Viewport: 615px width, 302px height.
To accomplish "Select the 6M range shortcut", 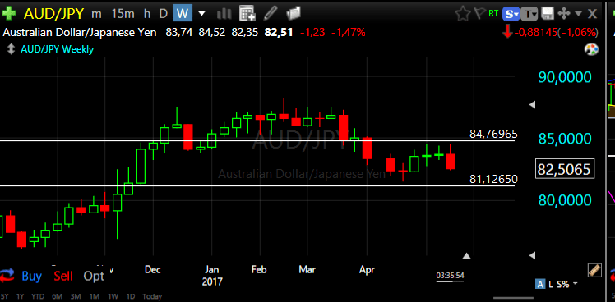I will [x=58, y=296].
